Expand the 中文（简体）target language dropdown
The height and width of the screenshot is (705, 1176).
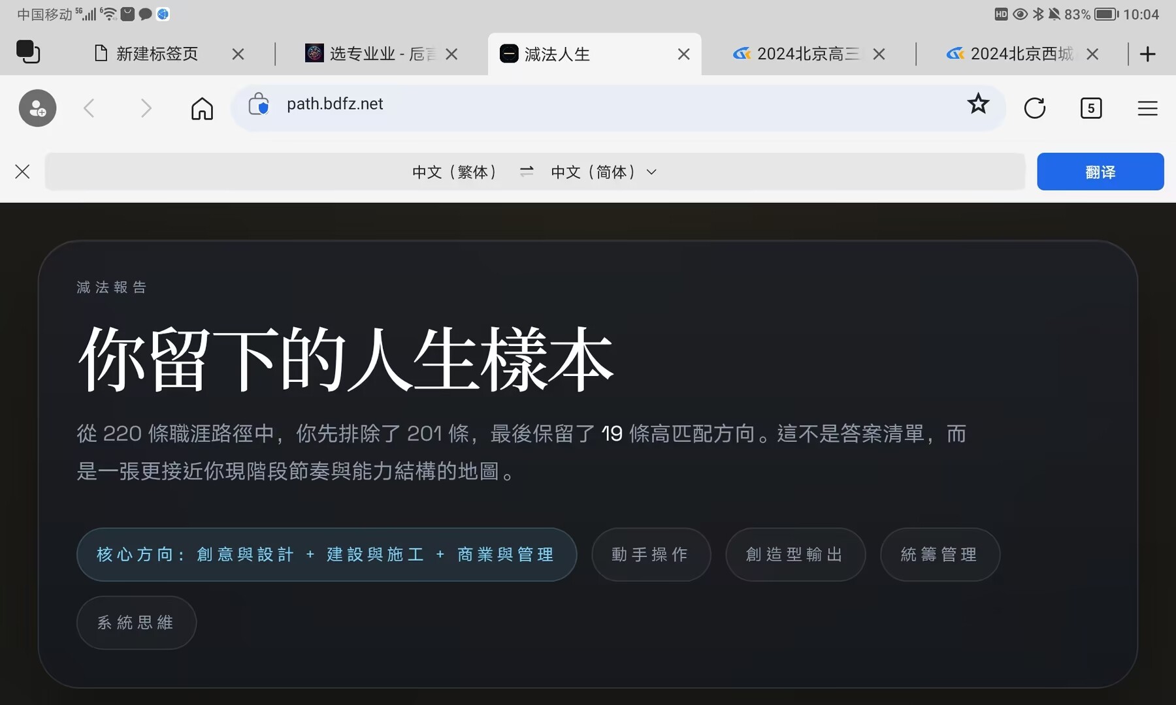[603, 172]
